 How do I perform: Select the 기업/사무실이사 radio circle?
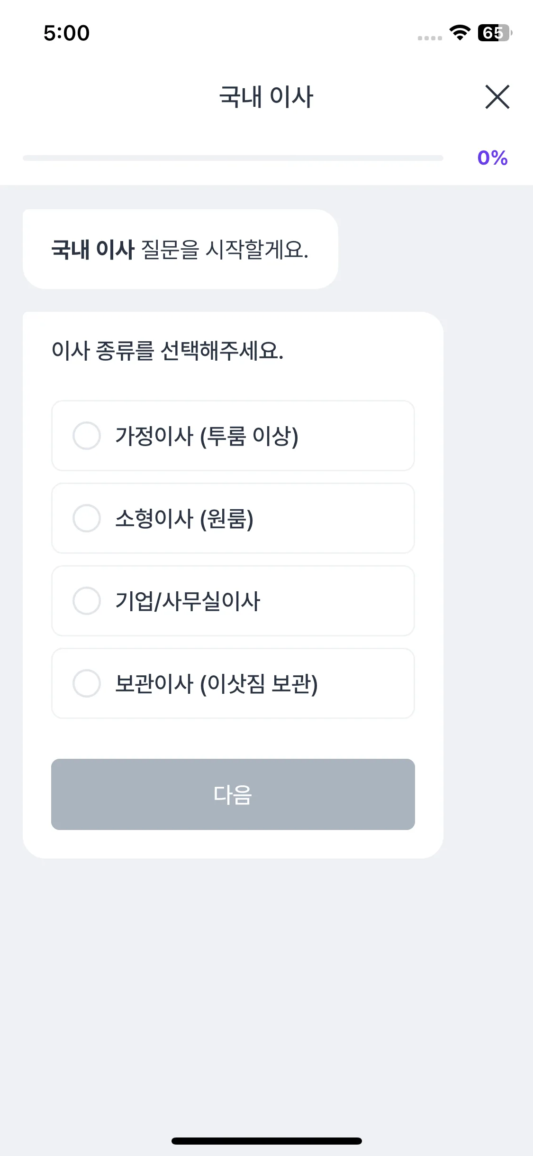coord(87,601)
